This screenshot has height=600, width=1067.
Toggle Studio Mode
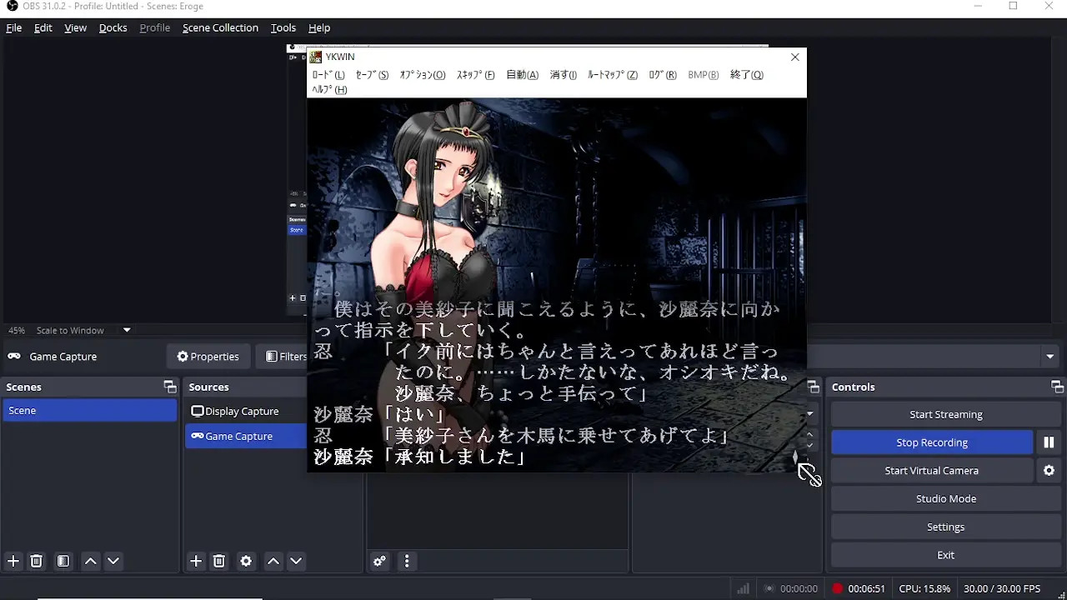pyautogui.click(x=945, y=499)
